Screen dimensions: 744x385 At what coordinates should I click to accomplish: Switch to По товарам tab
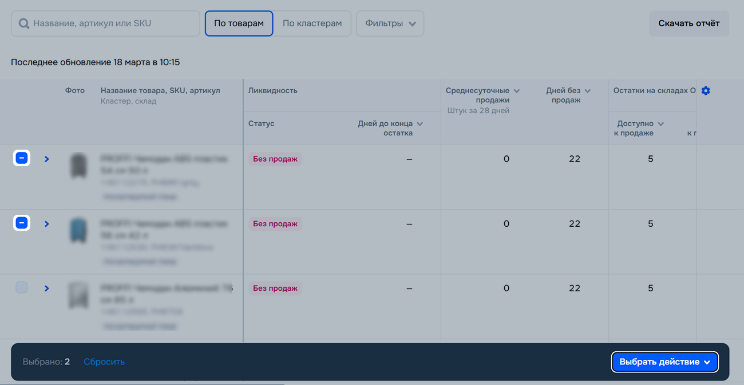(239, 23)
